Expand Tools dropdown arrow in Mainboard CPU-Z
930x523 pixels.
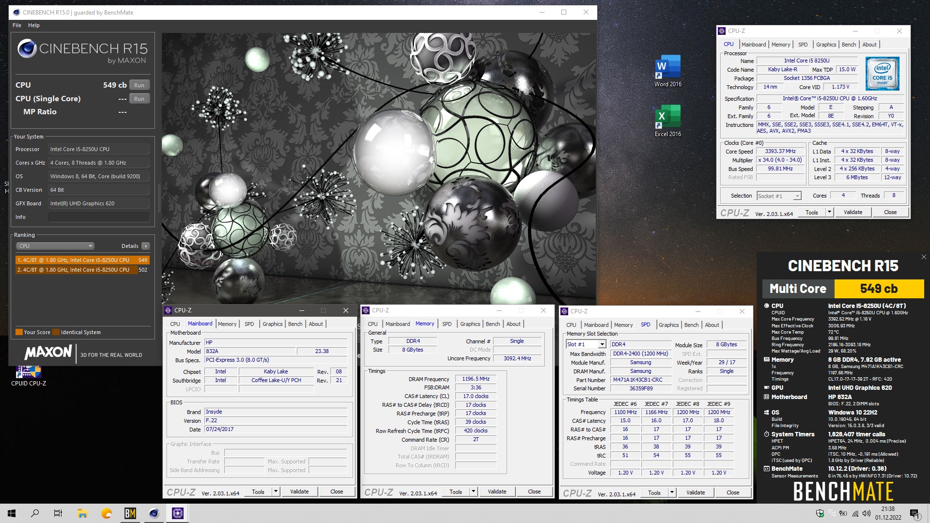click(x=276, y=492)
